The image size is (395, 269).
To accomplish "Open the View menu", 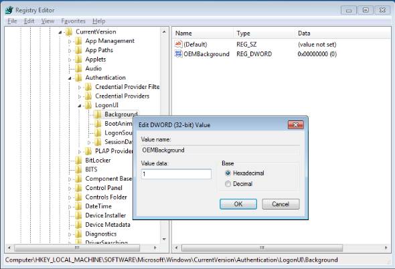I will pyautogui.click(x=48, y=21).
